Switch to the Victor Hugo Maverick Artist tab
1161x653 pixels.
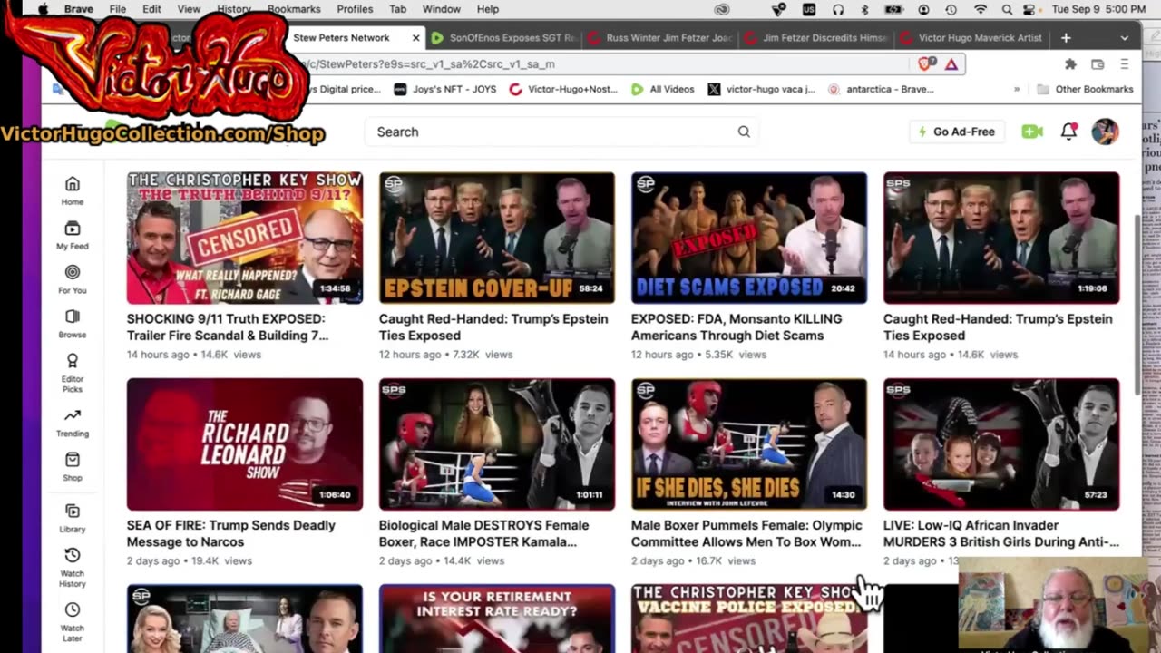(972, 38)
